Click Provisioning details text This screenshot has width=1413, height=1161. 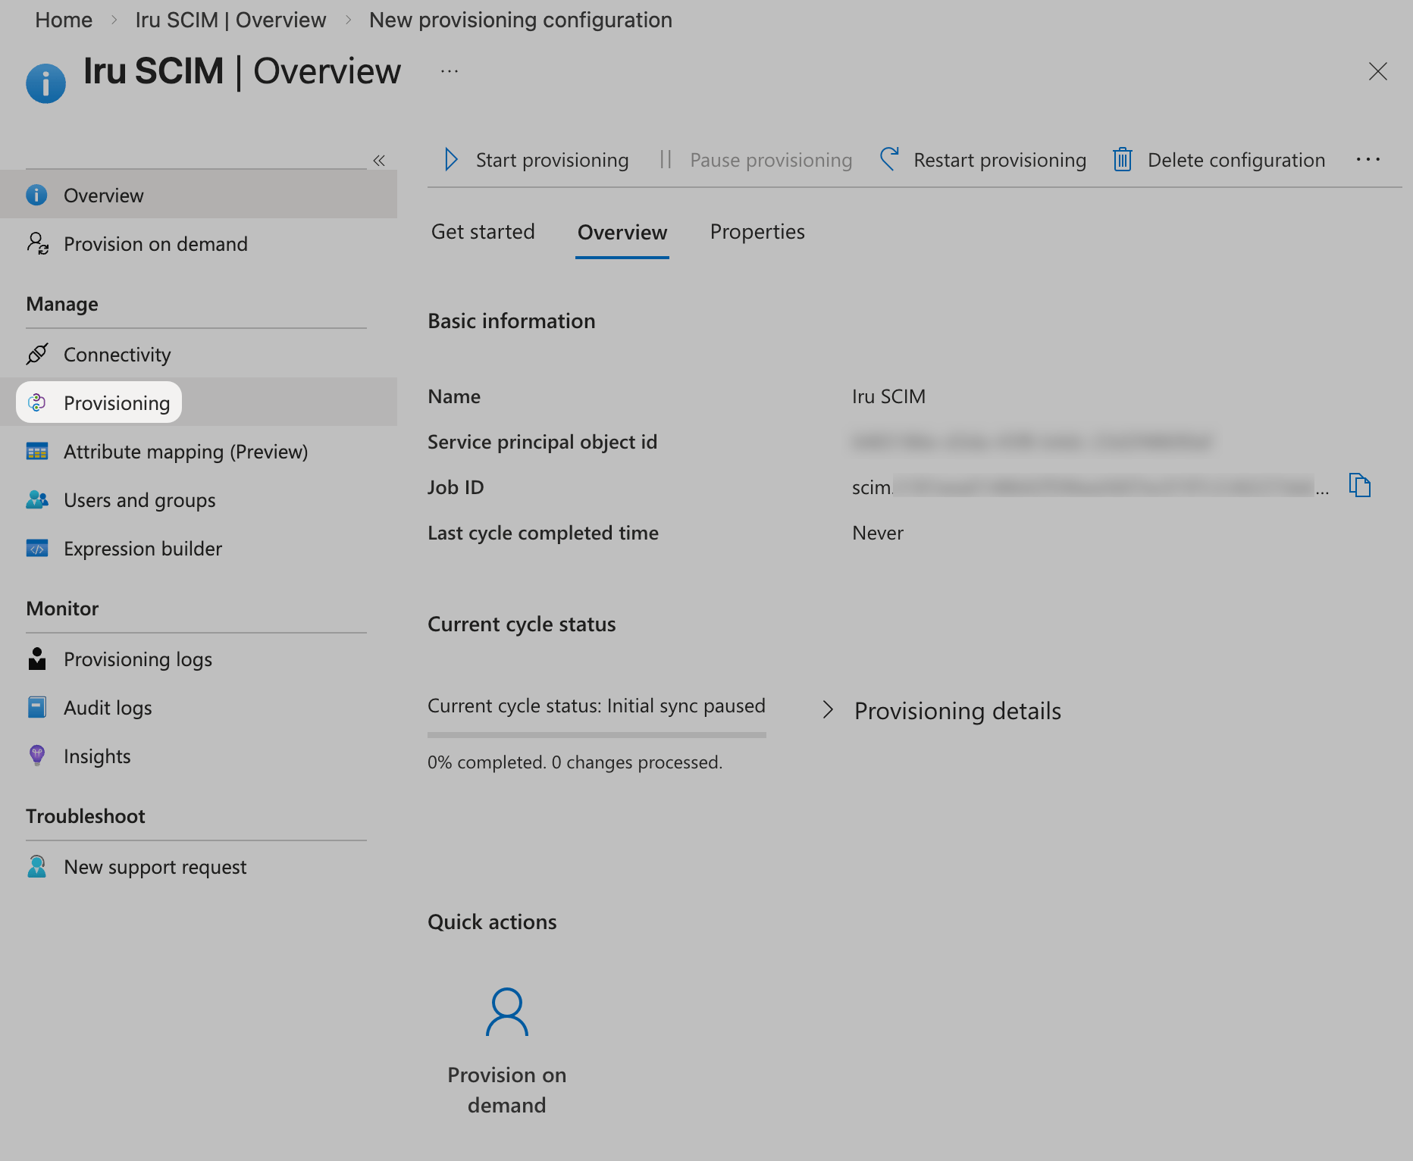tap(957, 711)
